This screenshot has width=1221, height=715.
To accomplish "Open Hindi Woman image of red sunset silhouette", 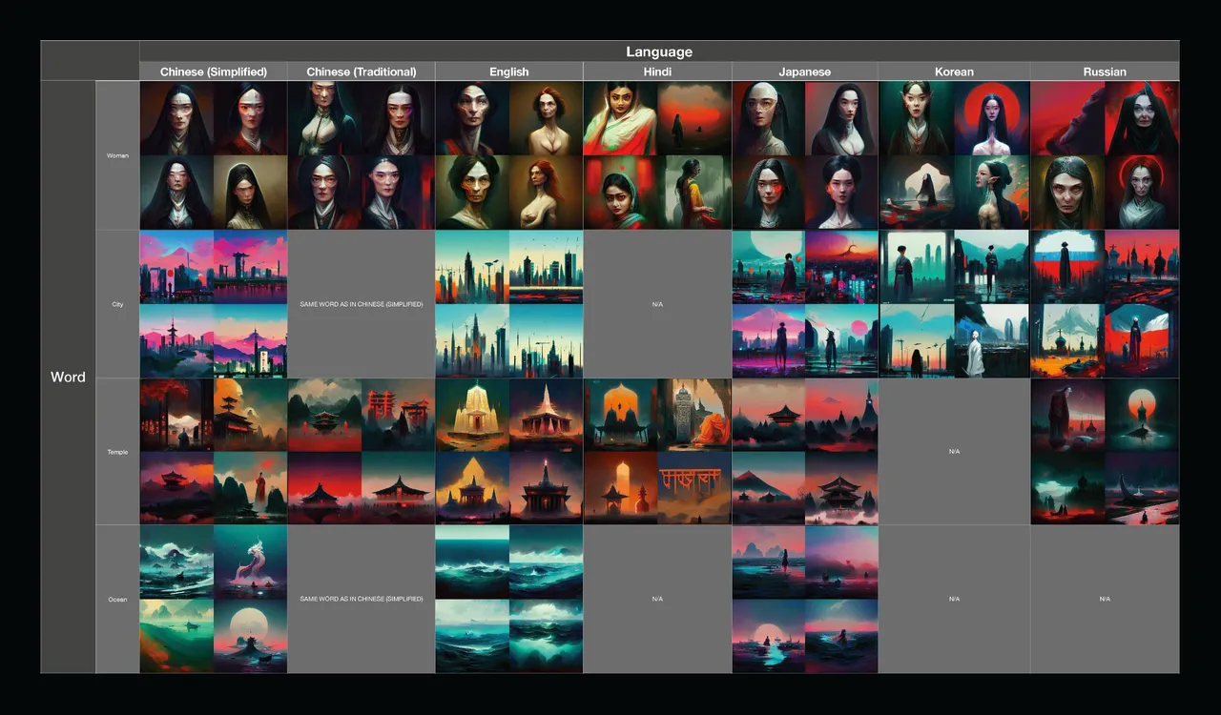I will [x=694, y=118].
